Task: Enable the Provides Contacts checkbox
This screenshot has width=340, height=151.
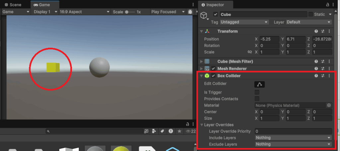Action: [x=257, y=99]
